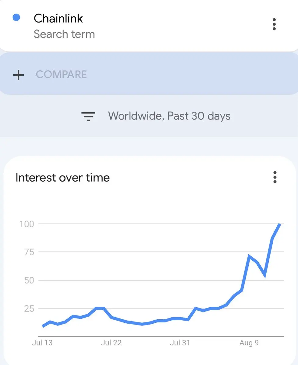298x365 pixels.
Task: Click the 100 gridline label
Action: click(x=27, y=224)
